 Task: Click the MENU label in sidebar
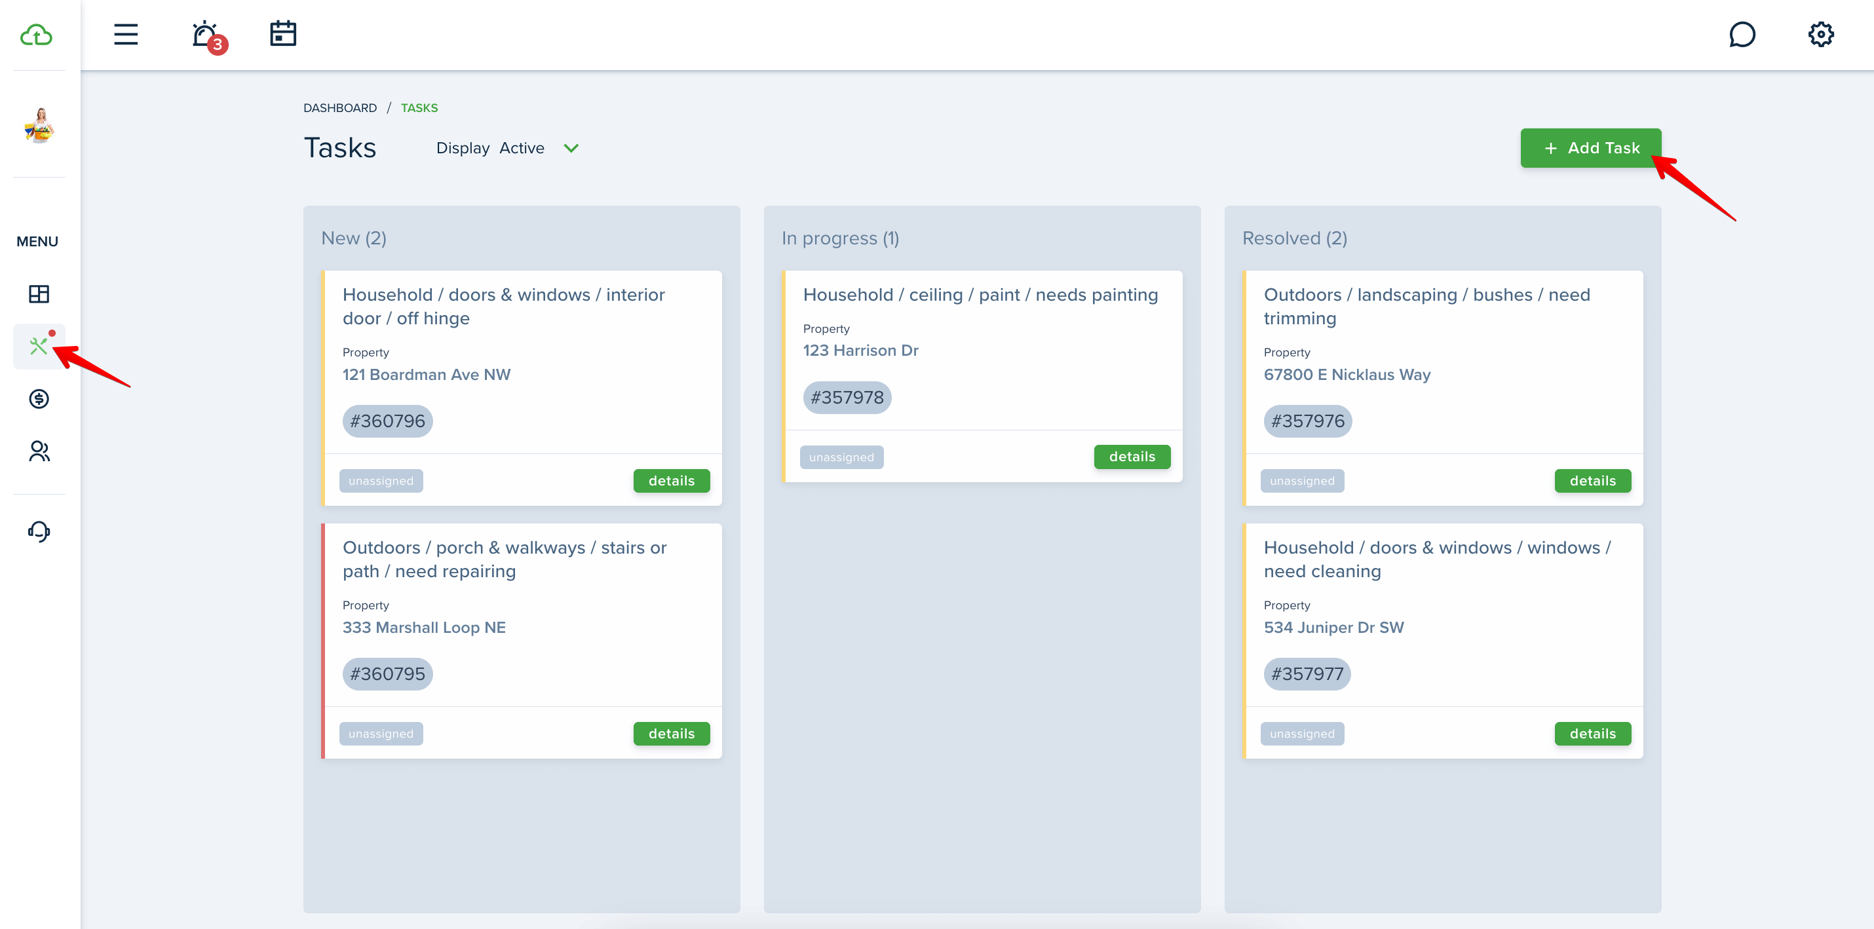(37, 242)
